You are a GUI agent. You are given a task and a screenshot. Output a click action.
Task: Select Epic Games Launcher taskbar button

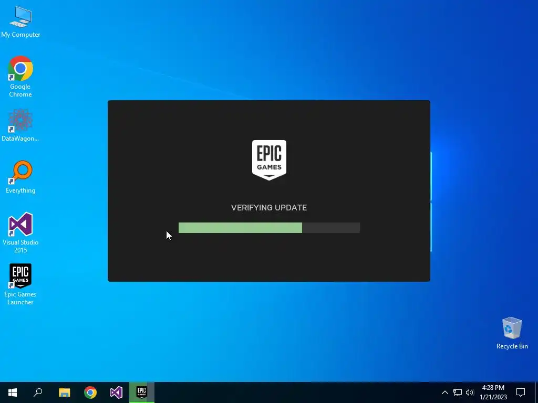(142, 393)
